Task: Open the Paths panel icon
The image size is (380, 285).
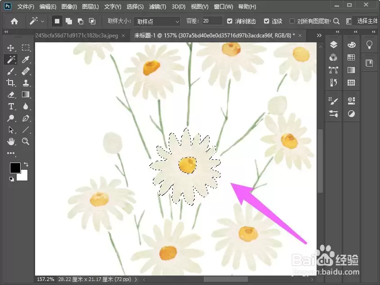Action: coord(334,70)
